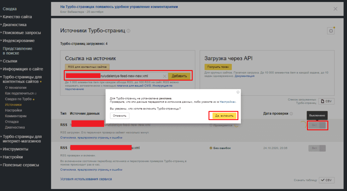Open statistics link under the second RSS row
The width and height of the screenshot is (347, 191).
coord(91,170)
